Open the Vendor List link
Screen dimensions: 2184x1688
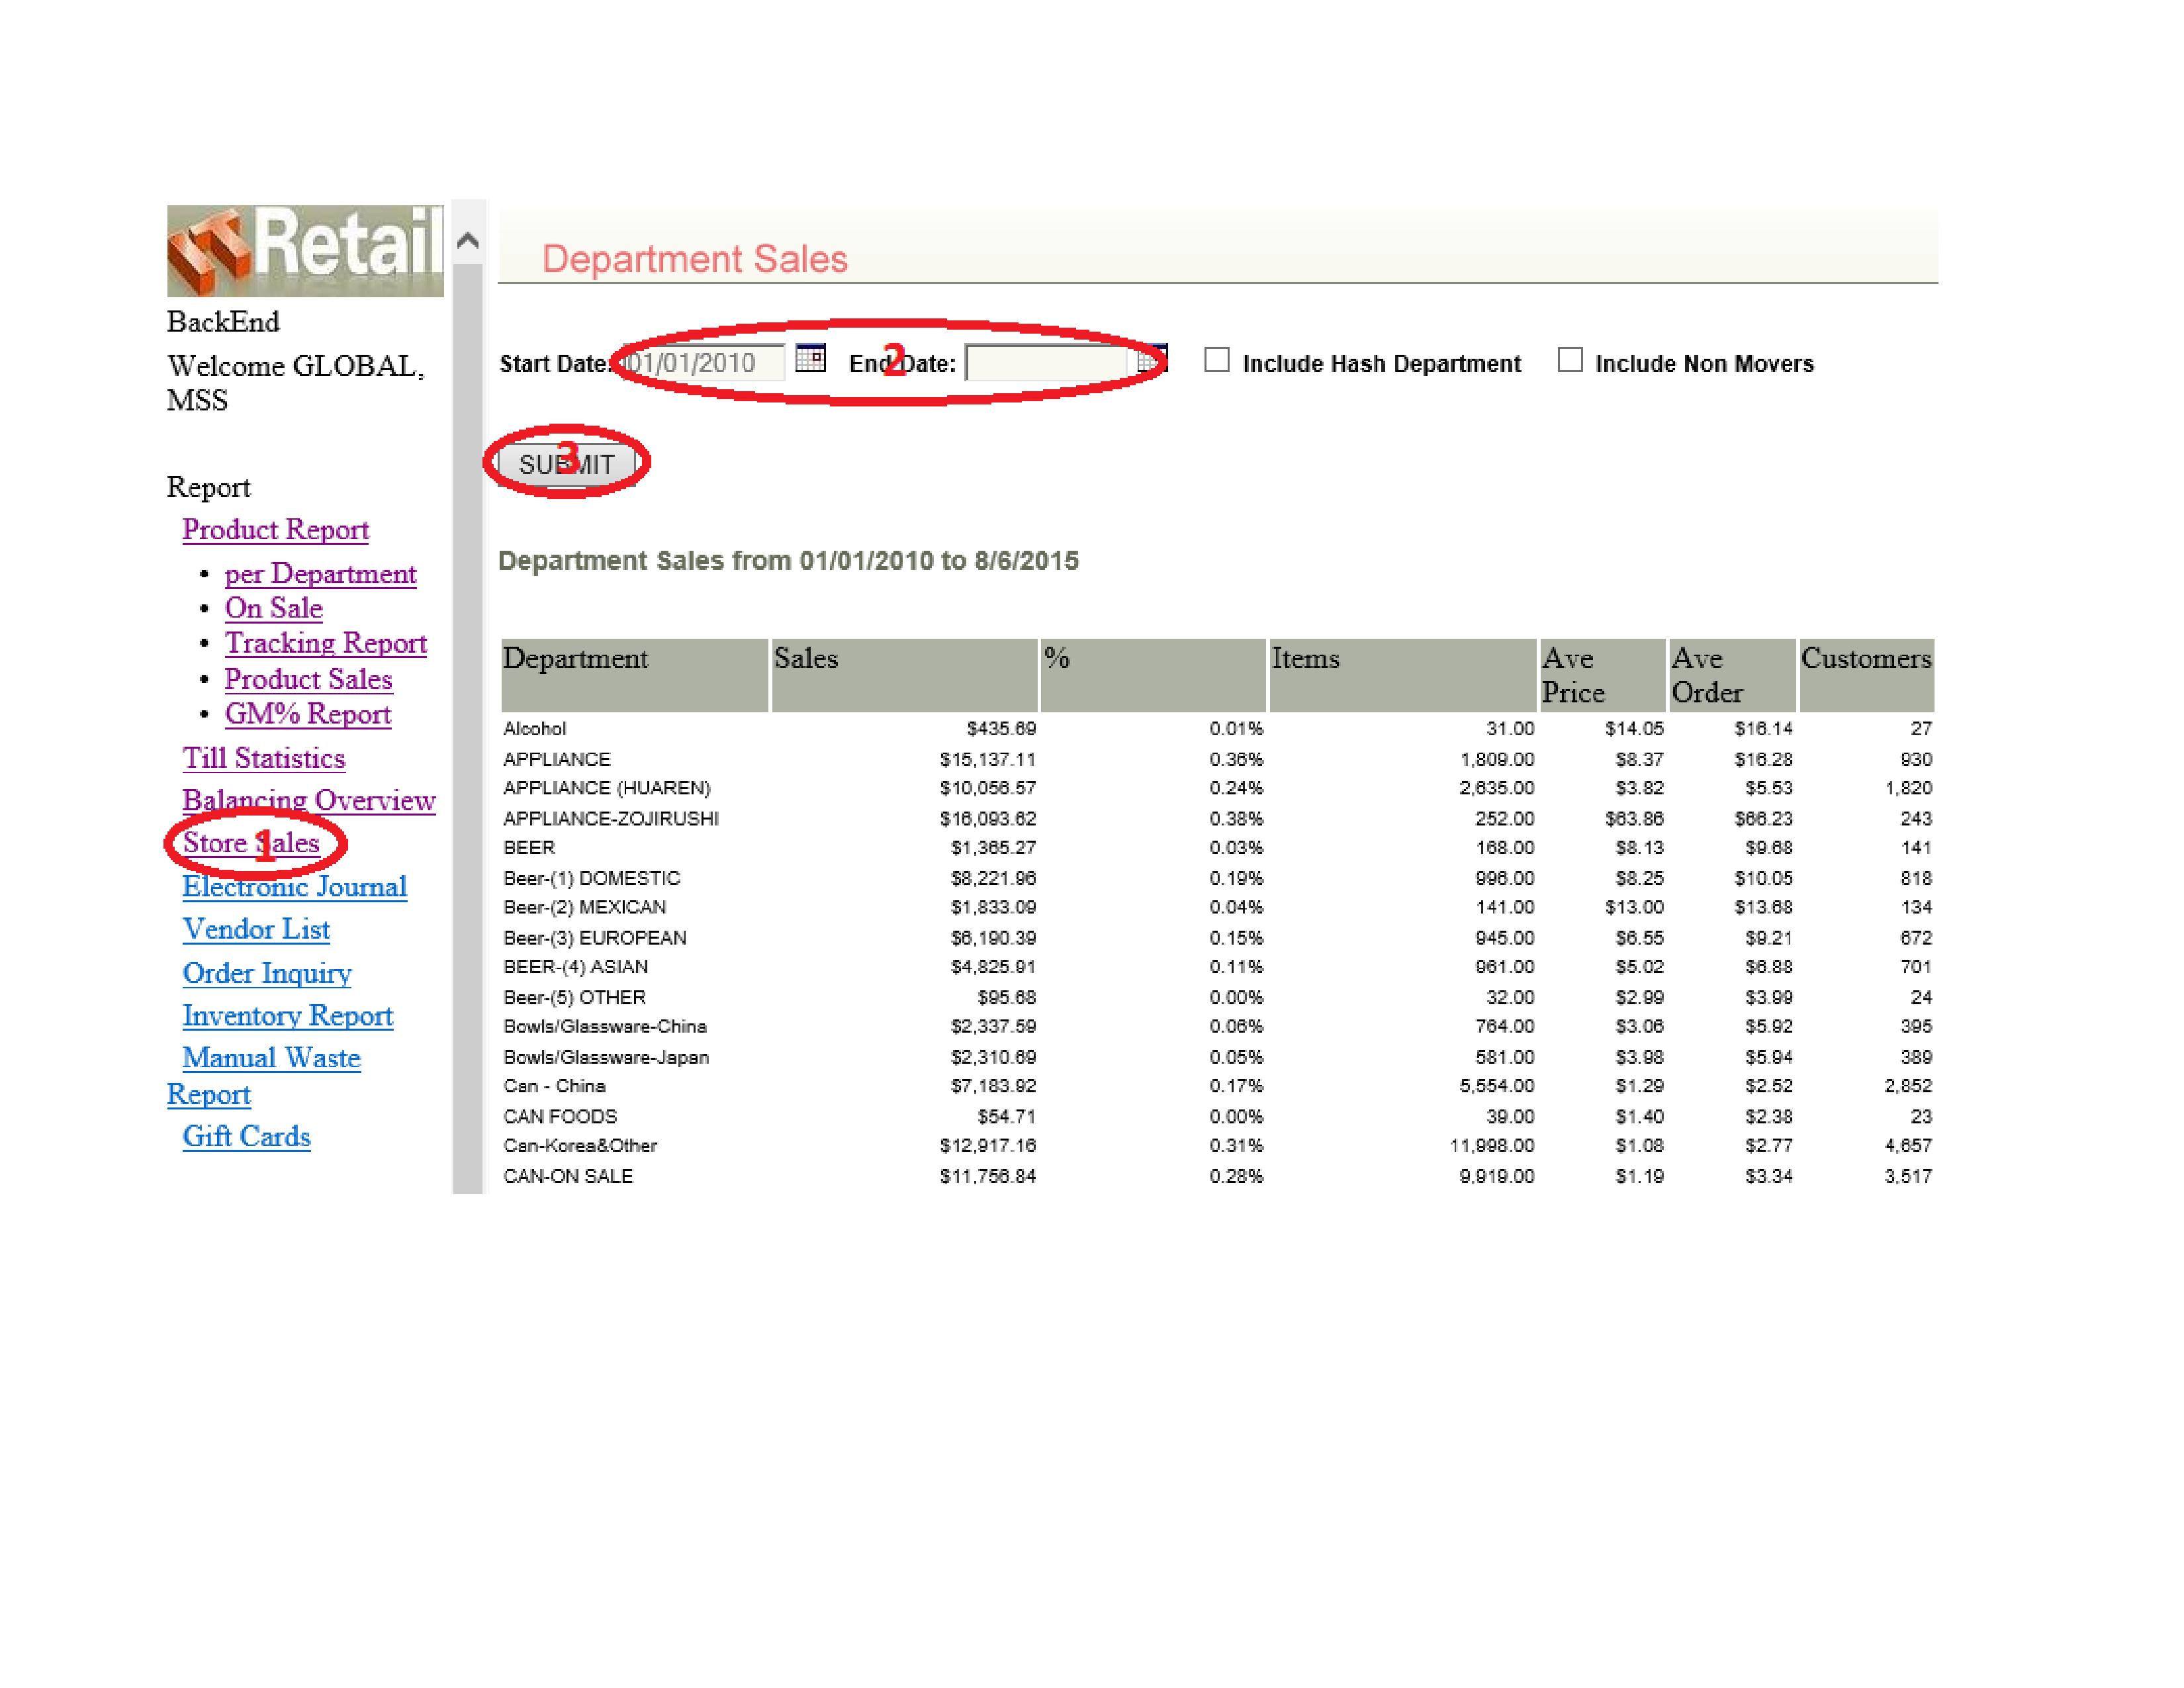point(256,929)
